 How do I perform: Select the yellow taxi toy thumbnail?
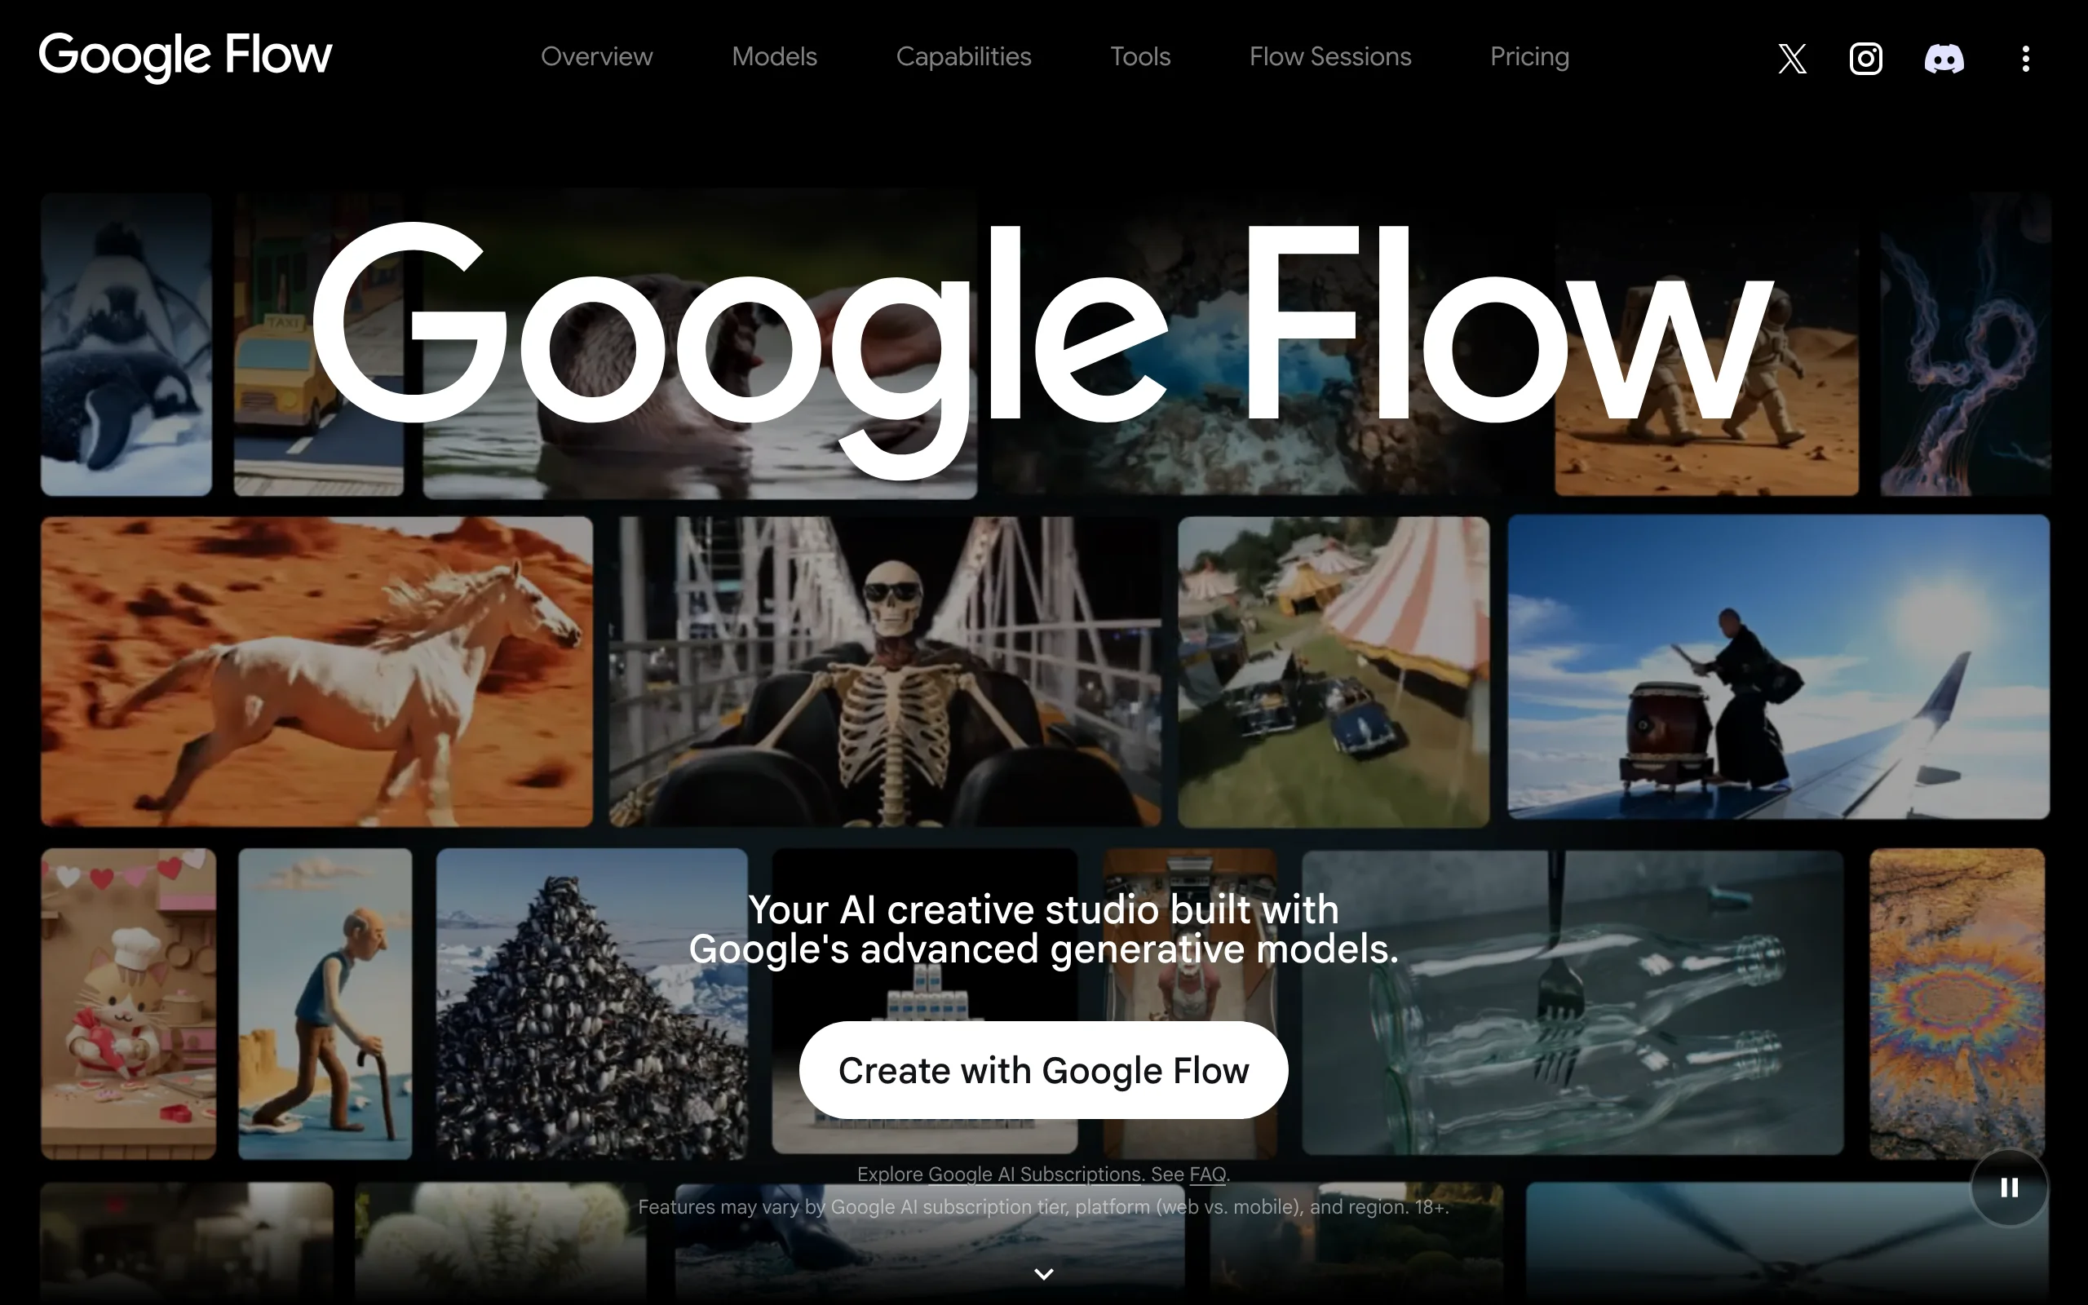(318, 344)
